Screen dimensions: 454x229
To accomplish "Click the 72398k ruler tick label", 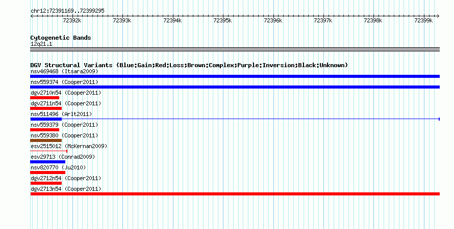I will (x=373, y=20).
